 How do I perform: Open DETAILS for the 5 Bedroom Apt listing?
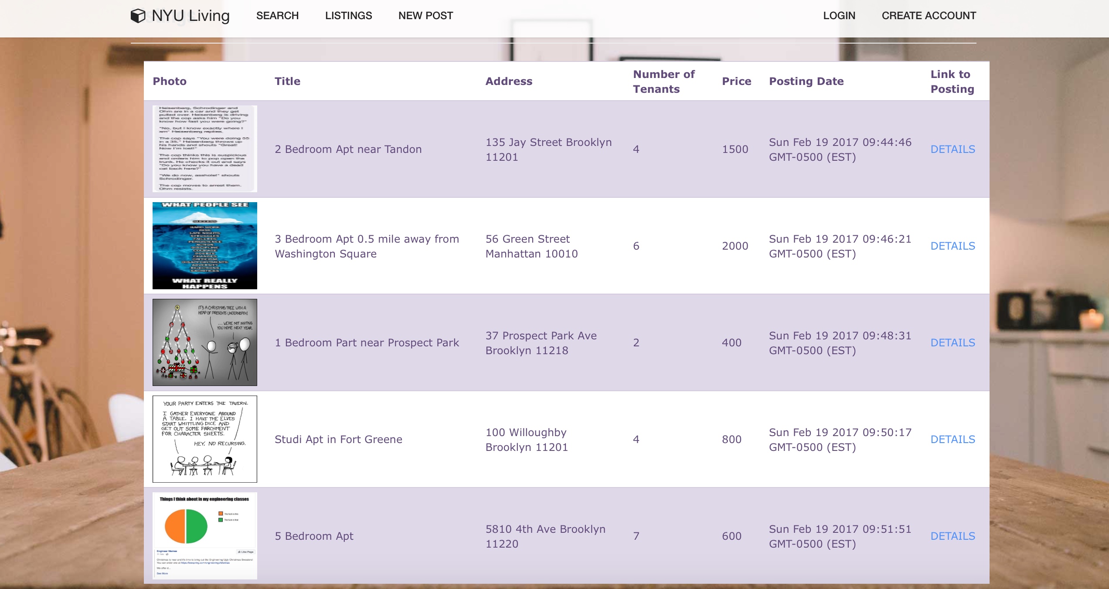[x=953, y=536]
